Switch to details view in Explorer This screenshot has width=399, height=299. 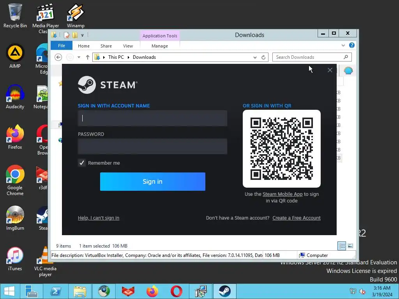click(x=342, y=246)
